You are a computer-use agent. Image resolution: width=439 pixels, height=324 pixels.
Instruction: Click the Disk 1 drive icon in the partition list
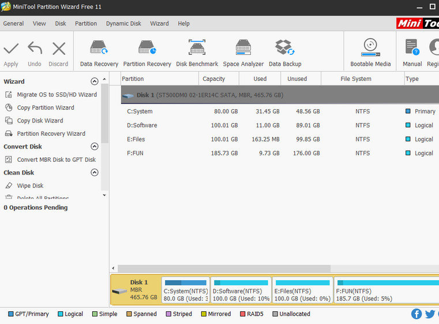pos(128,95)
